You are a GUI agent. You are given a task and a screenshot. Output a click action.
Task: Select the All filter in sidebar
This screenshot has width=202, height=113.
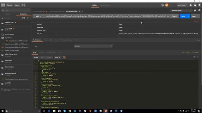2,18
